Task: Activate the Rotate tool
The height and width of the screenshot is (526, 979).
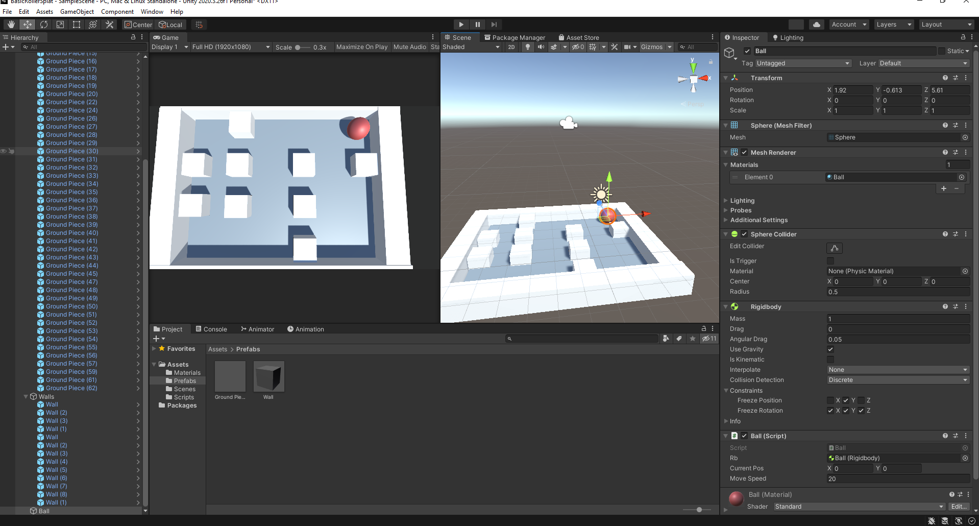Action: (x=44, y=24)
